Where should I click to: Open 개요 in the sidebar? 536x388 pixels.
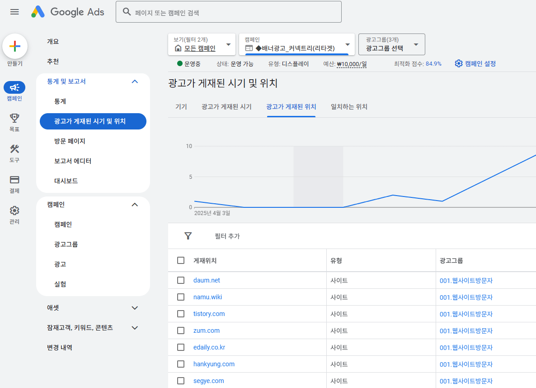(x=53, y=42)
